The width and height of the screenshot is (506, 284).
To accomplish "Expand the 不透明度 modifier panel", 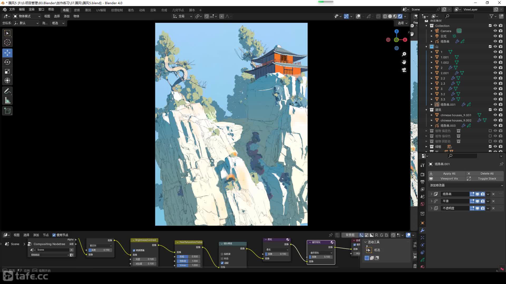I will pyautogui.click(x=431, y=208).
